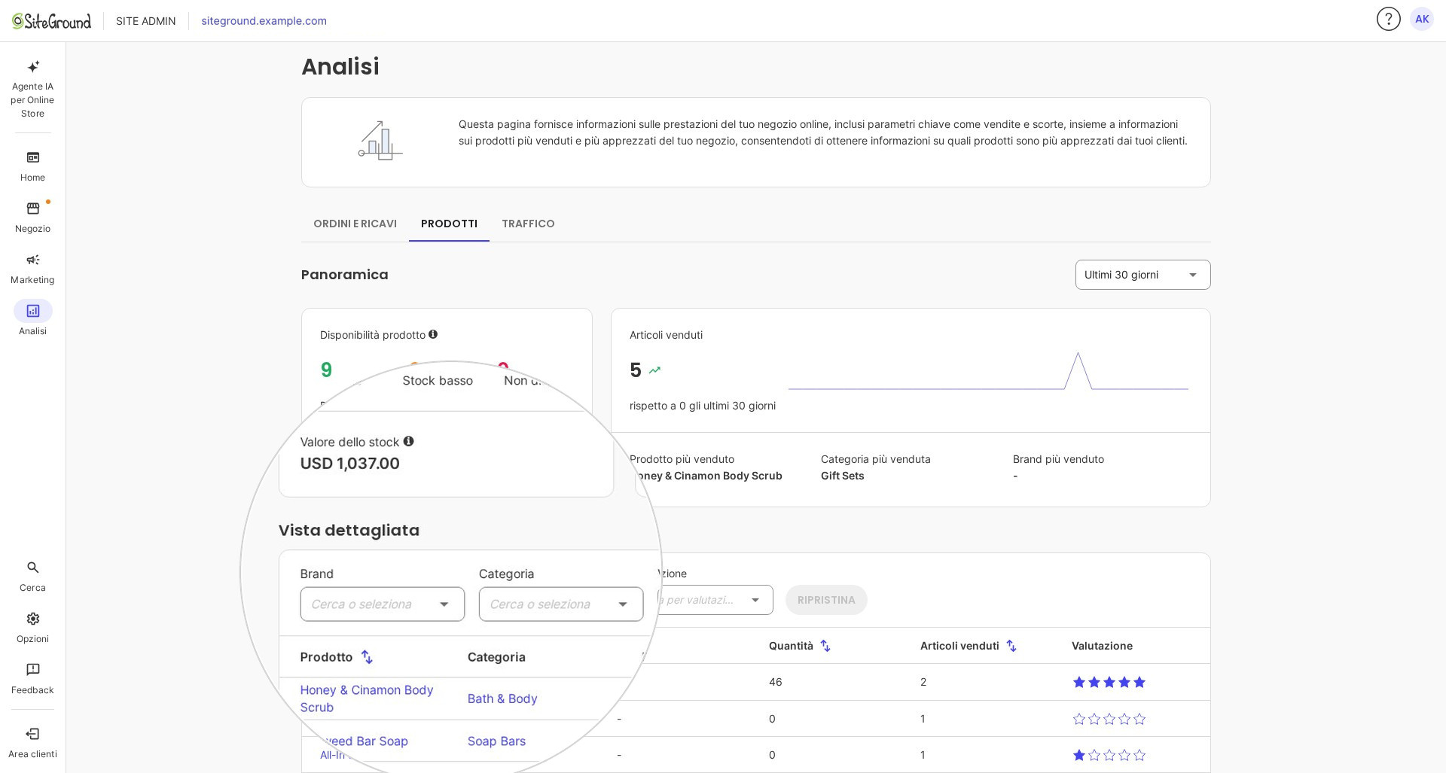Switch to the Ordini e ricavi tab
The height and width of the screenshot is (773, 1446).
(355, 224)
